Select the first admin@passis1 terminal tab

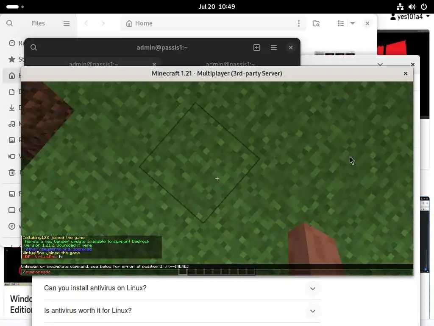point(94,64)
